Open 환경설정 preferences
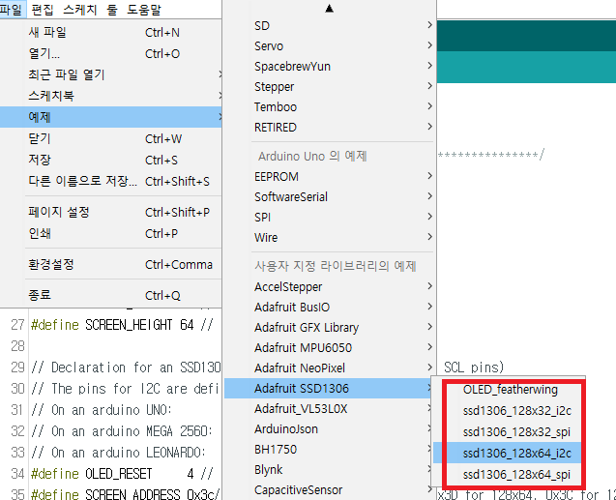This screenshot has width=616, height=500. tap(111, 264)
